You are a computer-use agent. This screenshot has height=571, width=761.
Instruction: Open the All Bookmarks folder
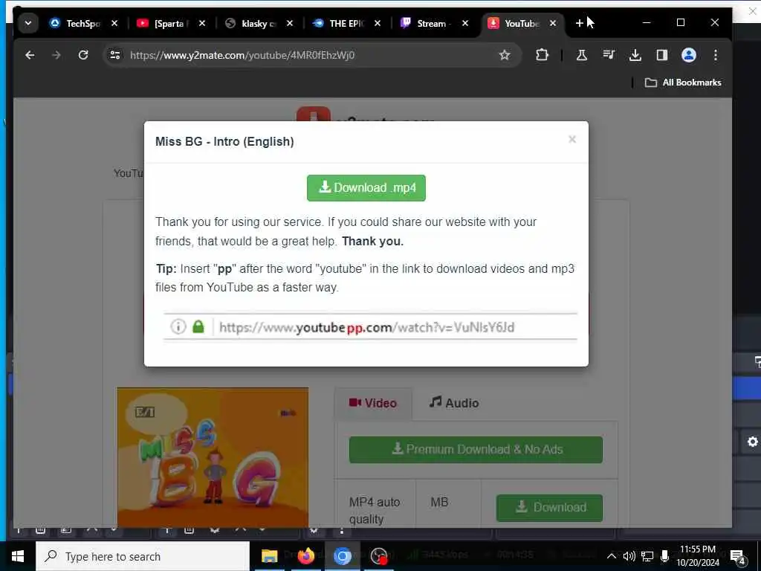[683, 83]
